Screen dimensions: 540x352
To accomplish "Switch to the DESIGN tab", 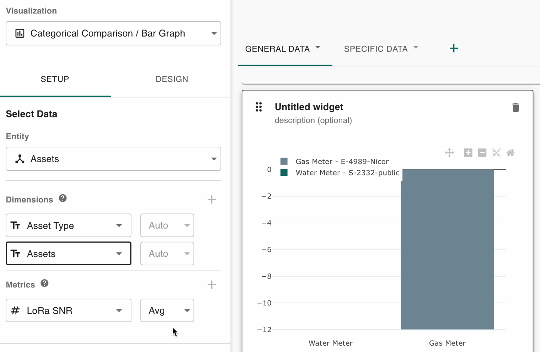I will click(x=172, y=79).
